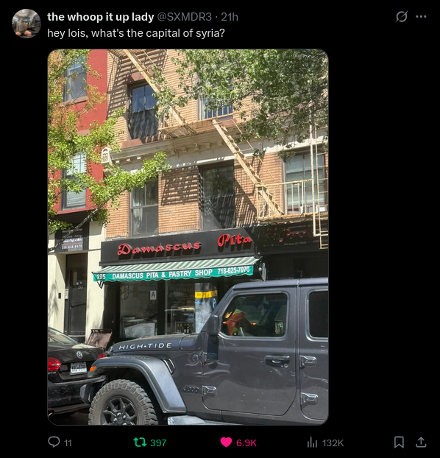Screen dimensions: 440x458
Task: Open the three-dot more options menu
Action: (x=421, y=17)
